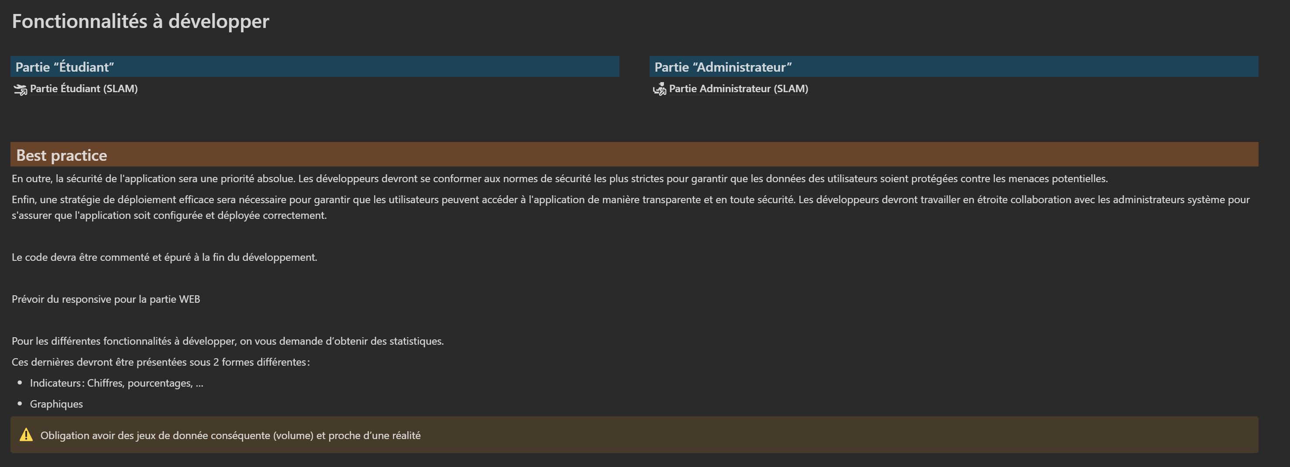
Task: Click the paragraph starting "En outre, la sécurité"
Action: tap(559, 179)
